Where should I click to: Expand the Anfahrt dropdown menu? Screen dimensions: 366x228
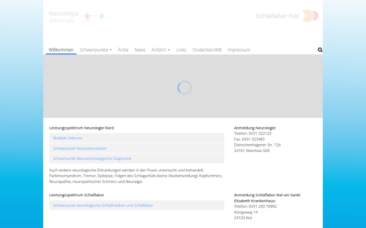[x=160, y=50]
